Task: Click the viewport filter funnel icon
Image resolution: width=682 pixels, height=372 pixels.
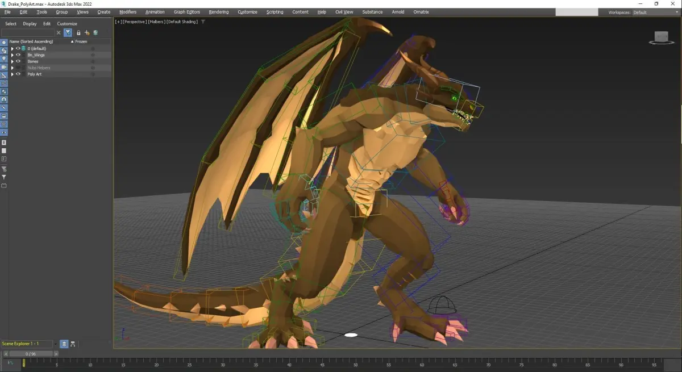Action: (203, 22)
